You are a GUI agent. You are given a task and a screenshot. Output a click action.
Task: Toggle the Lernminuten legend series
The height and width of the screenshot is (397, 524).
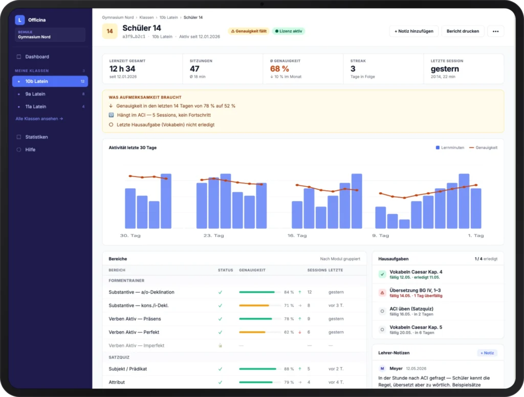click(450, 148)
